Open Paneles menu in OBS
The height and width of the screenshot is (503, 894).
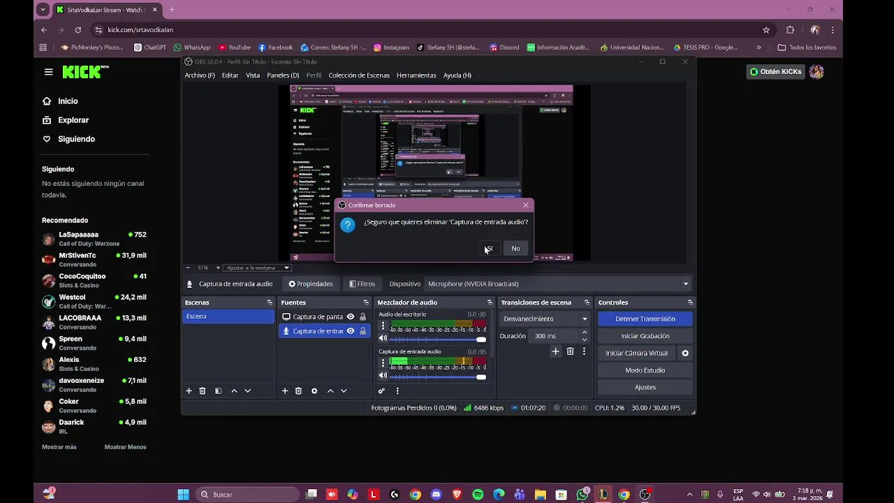pyautogui.click(x=283, y=75)
